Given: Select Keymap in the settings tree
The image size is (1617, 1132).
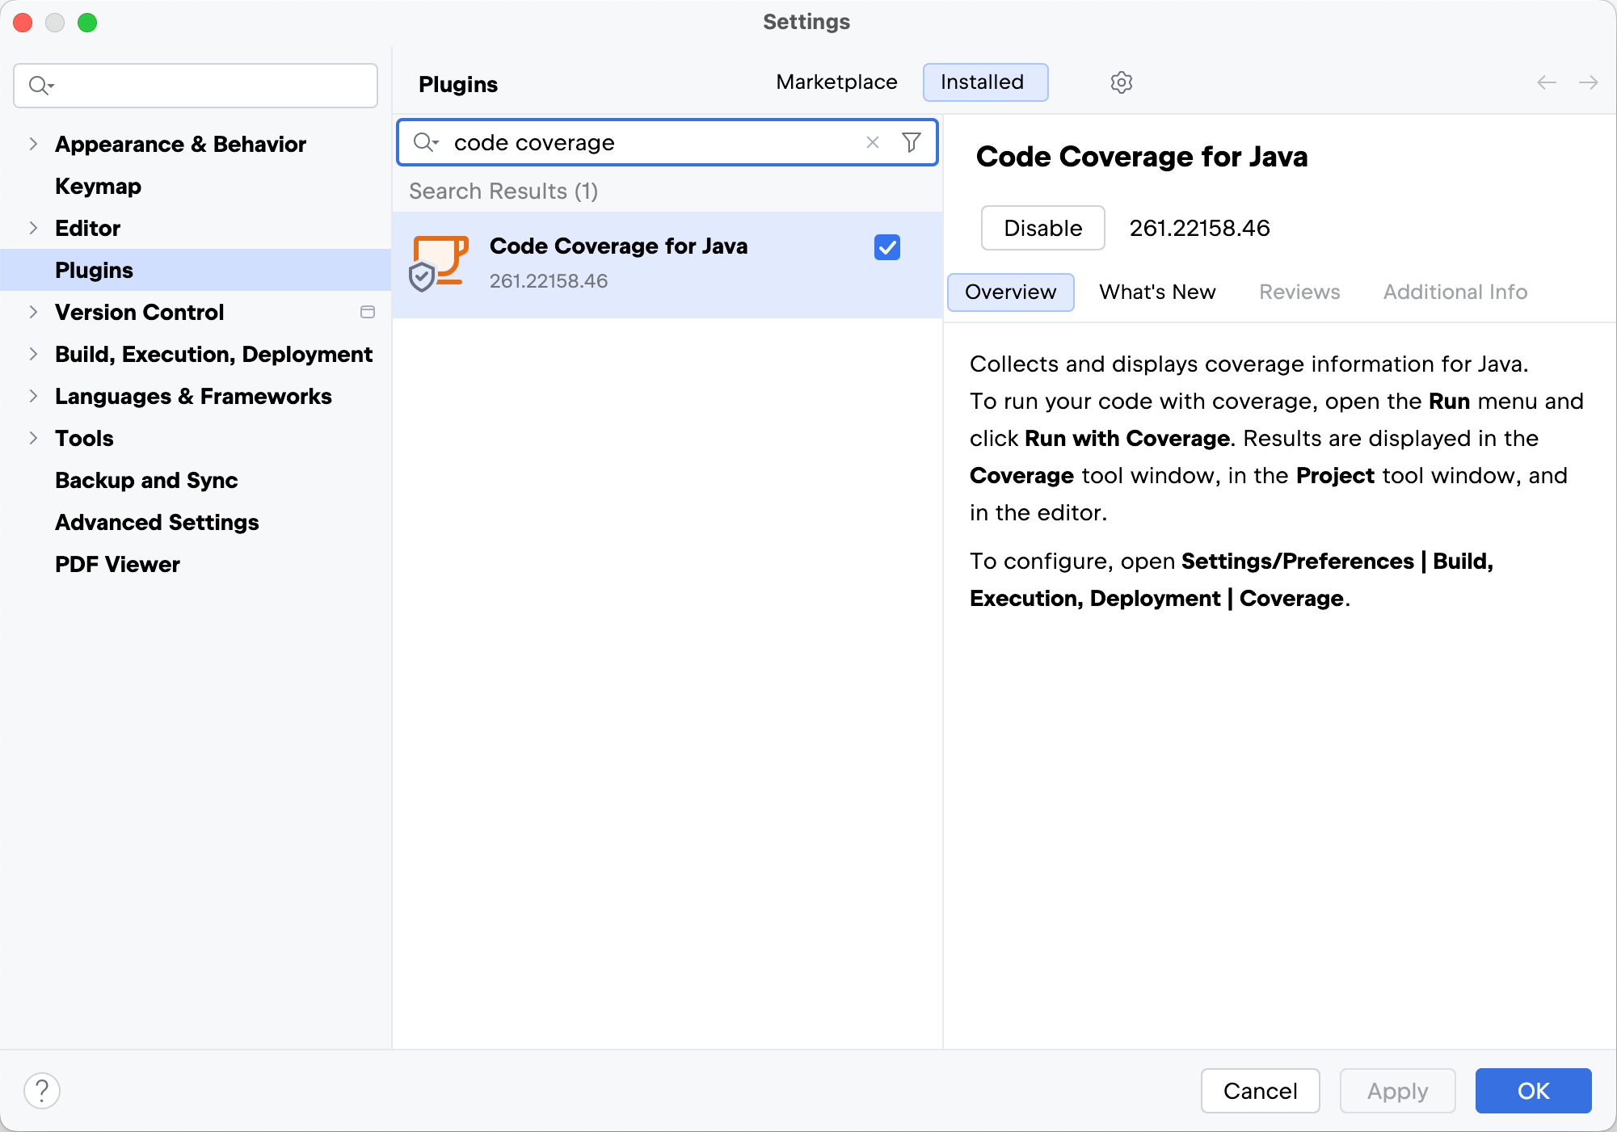Looking at the screenshot, I should tap(98, 186).
